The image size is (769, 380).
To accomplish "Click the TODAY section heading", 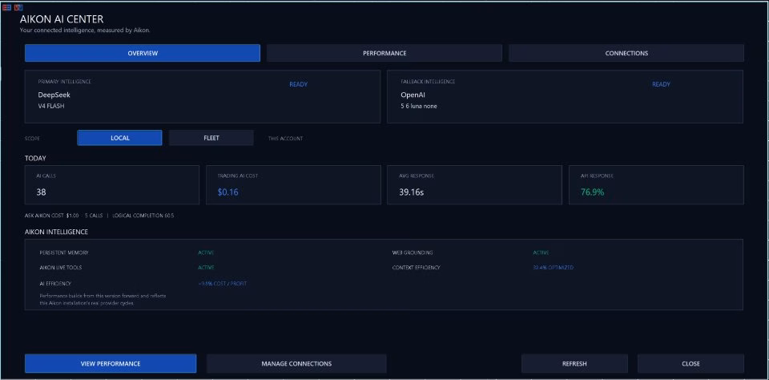I will tap(35, 158).
